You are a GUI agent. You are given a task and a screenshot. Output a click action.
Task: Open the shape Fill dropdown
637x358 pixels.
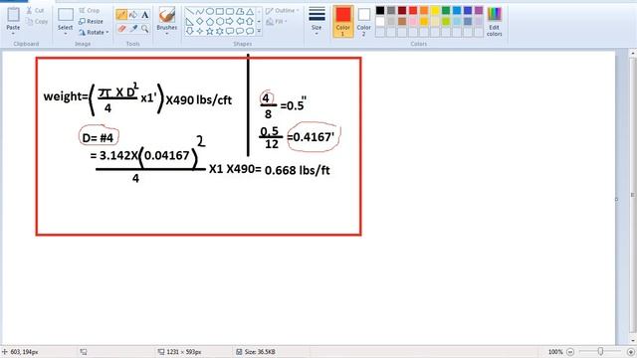click(277, 21)
